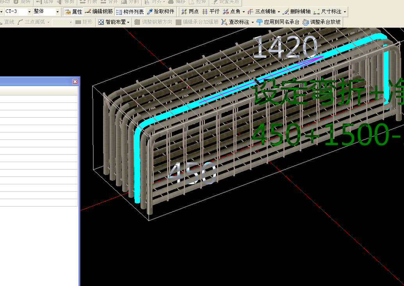The height and width of the screenshot is (286, 404).
Task: Expand the 尺寸标注 dropdown arrow
Action: (x=345, y=12)
